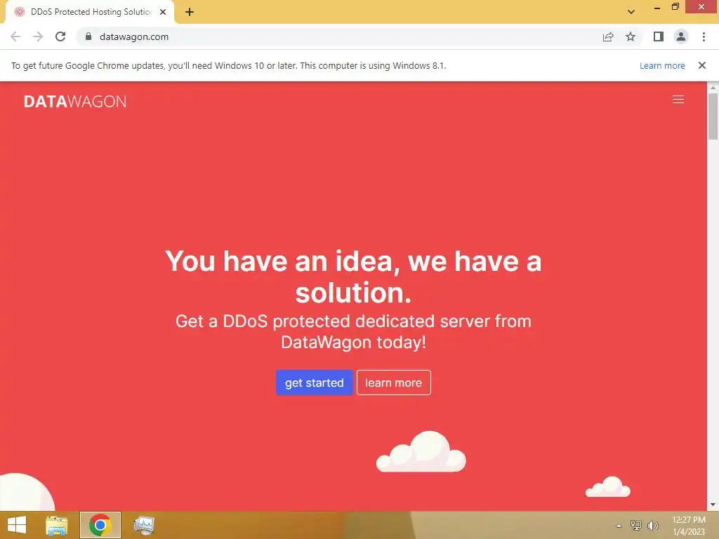The width and height of the screenshot is (719, 539).
Task: Reload the page with the refresh icon
Action: tap(60, 36)
